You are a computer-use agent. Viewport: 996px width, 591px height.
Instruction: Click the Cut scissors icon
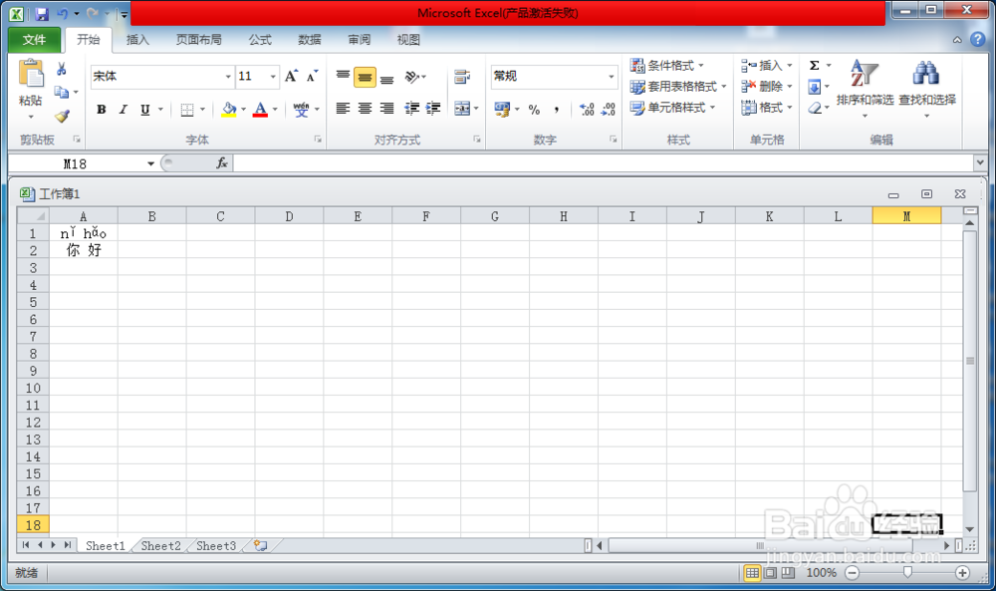(x=62, y=69)
